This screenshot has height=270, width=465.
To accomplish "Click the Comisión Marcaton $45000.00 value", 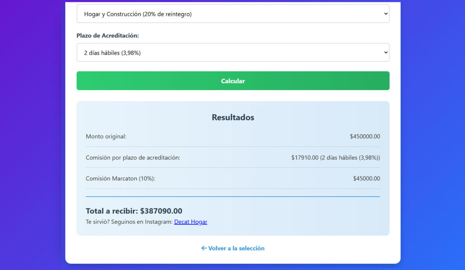I will (367, 178).
